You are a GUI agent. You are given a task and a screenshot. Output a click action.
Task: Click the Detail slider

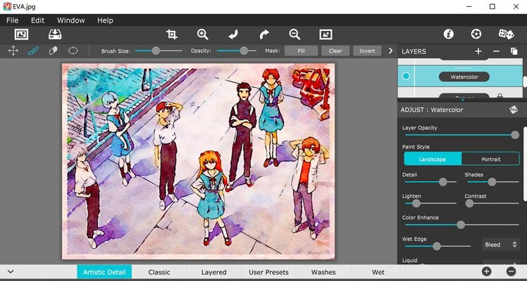(x=430, y=182)
